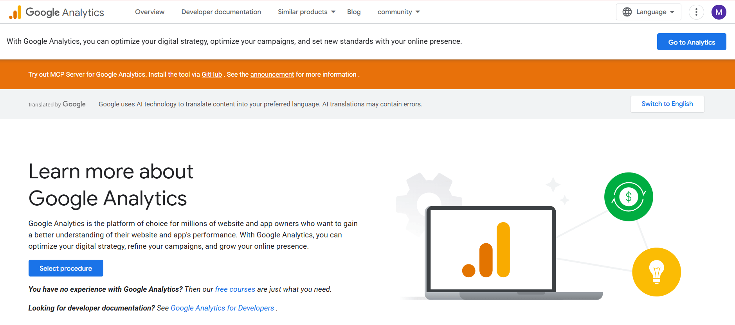Click the yellow lightbulb circle icon

click(657, 272)
